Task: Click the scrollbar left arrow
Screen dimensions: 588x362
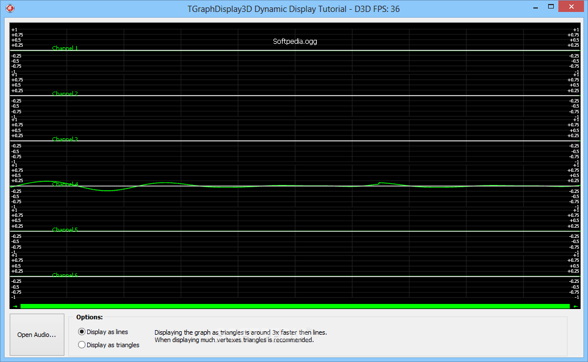Action: (x=15, y=306)
